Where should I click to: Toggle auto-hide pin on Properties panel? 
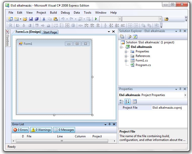click(180, 89)
